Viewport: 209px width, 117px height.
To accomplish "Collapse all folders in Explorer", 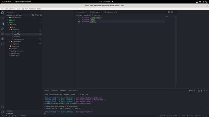I will [41, 15].
